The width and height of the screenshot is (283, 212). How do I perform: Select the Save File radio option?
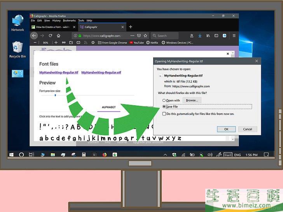point(164,106)
